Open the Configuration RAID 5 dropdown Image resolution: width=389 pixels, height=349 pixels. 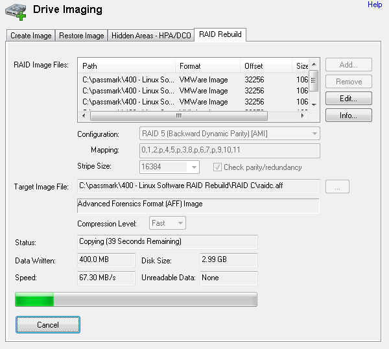[230, 134]
